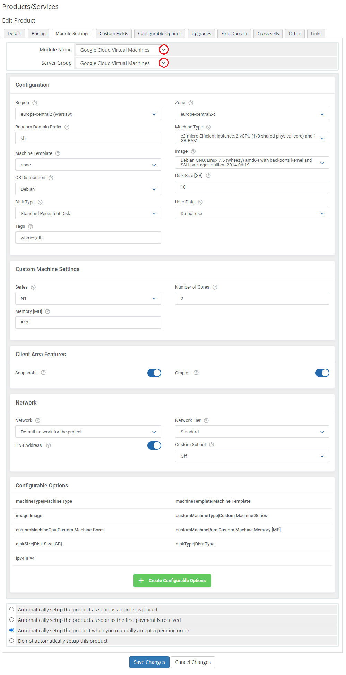This screenshot has height=675, width=346.
Task: Switch to the Other tab
Action: pyautogui.click(x=295, y=33)
